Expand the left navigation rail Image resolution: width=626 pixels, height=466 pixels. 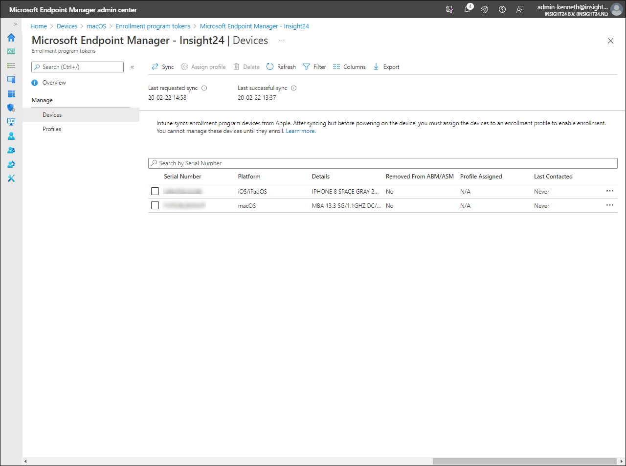point(15,24)
